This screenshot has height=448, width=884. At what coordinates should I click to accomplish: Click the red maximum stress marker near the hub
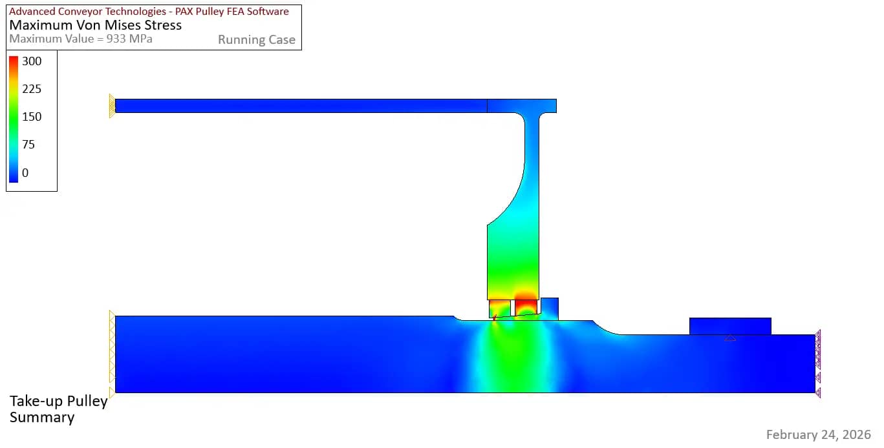click(x=495, y=318)
